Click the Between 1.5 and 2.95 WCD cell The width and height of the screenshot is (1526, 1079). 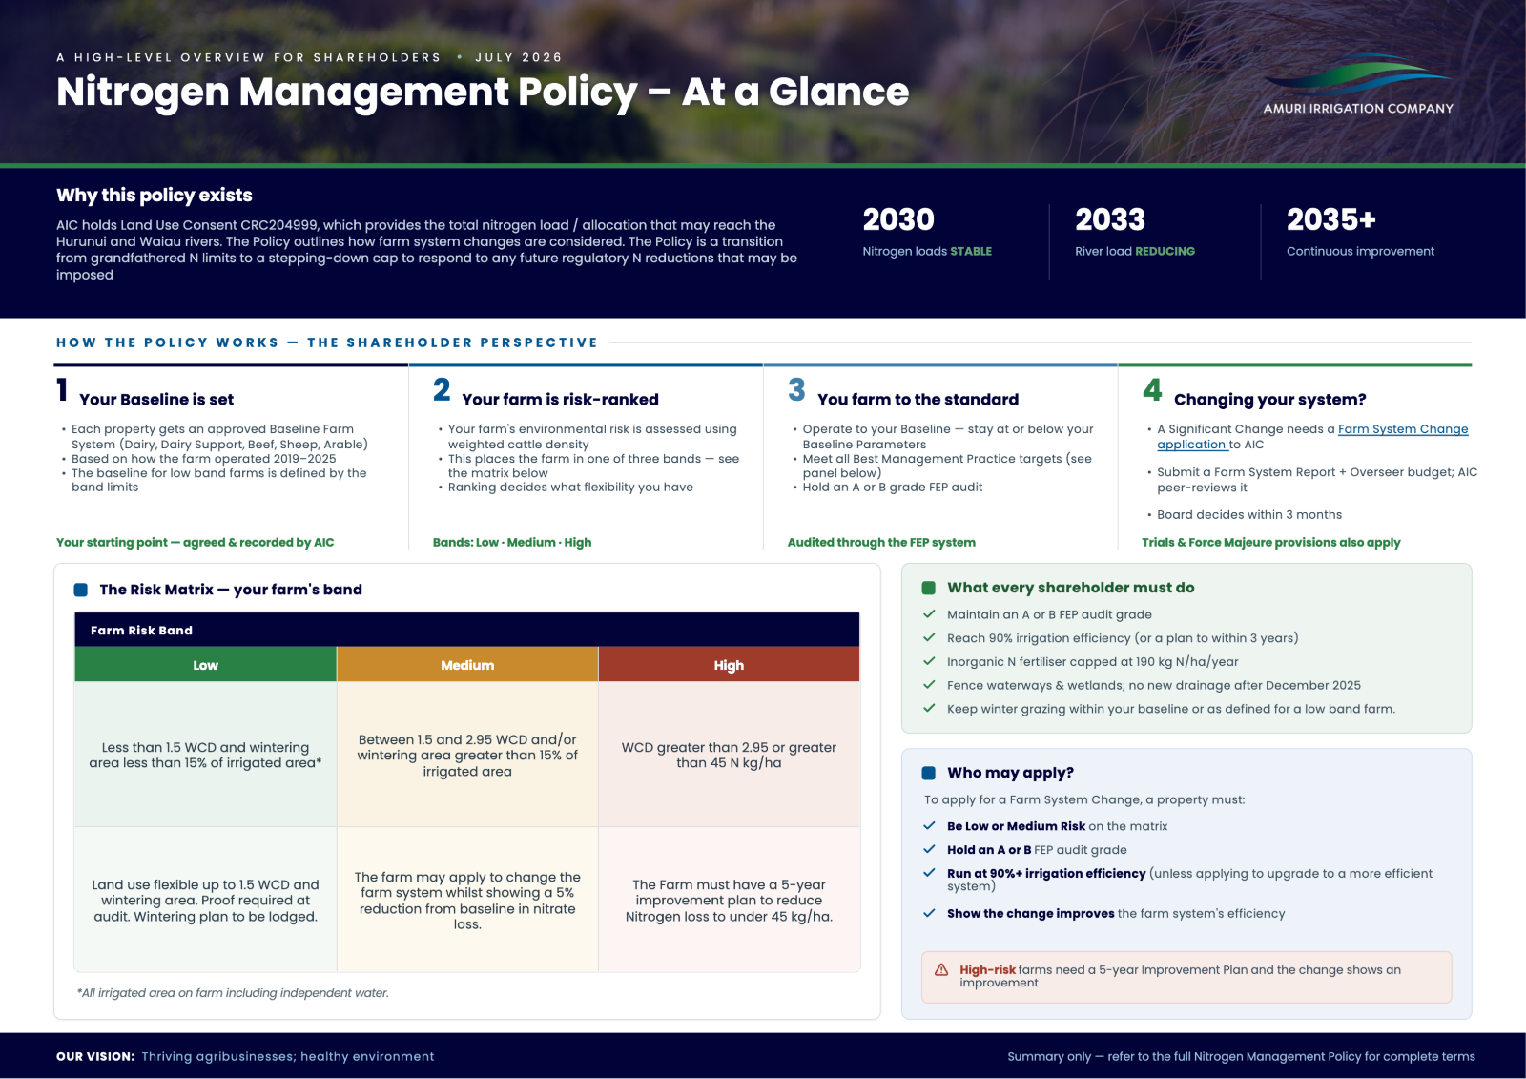pos(467,755)
